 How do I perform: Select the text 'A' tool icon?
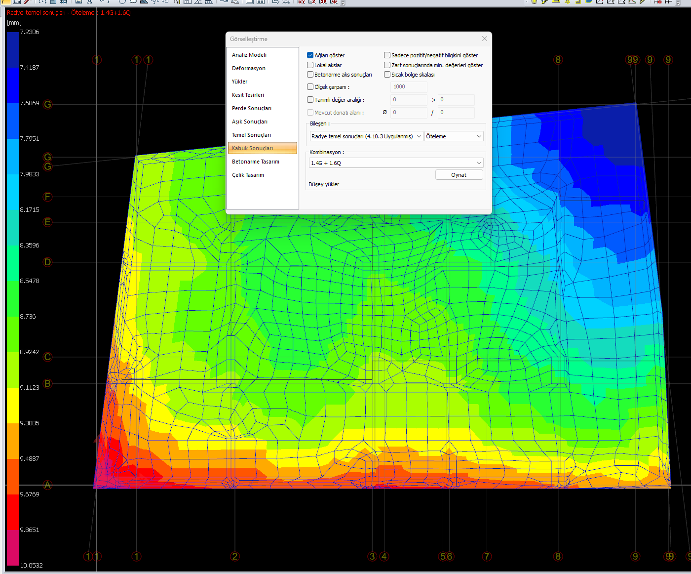[90, 2]
